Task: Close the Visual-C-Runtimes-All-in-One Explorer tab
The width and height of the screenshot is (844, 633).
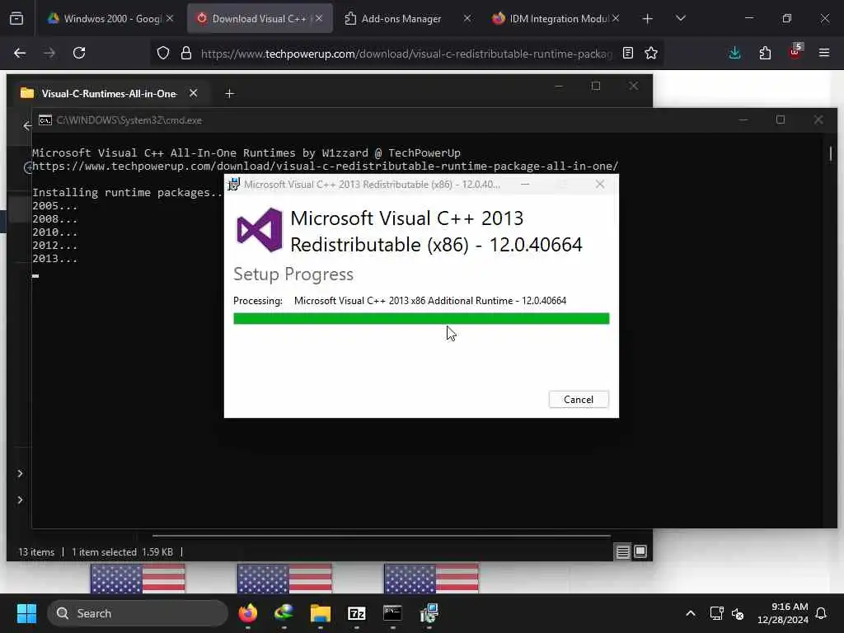Action: click(x=193, y=94)
